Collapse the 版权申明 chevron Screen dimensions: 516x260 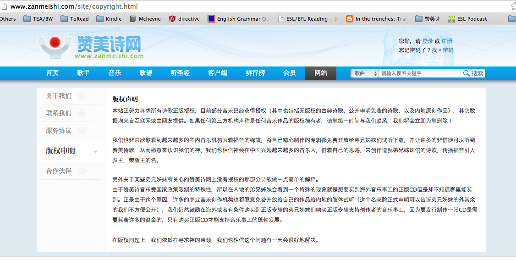tap(96, 151)
